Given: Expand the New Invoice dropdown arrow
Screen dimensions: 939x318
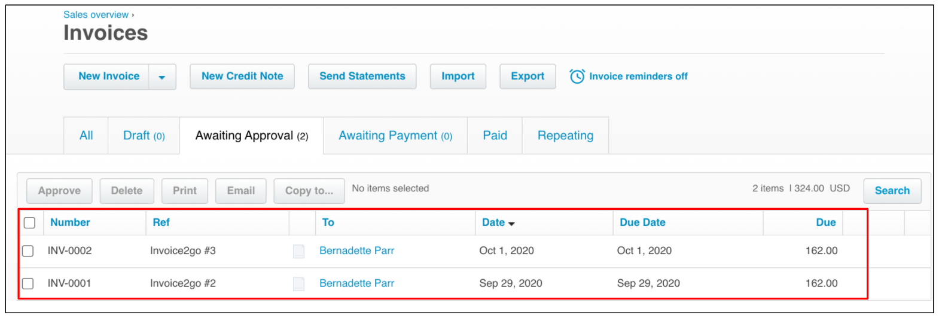Looking at the screenshot, I should pos(162,77).
